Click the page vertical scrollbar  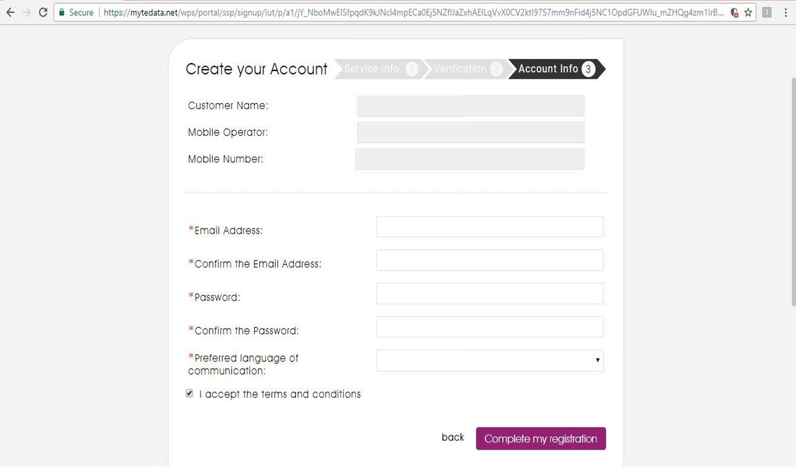[792, 191]
